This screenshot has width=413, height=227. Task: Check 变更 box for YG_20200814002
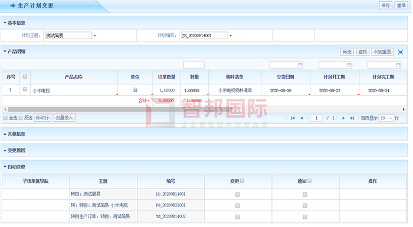pos(238,217)
